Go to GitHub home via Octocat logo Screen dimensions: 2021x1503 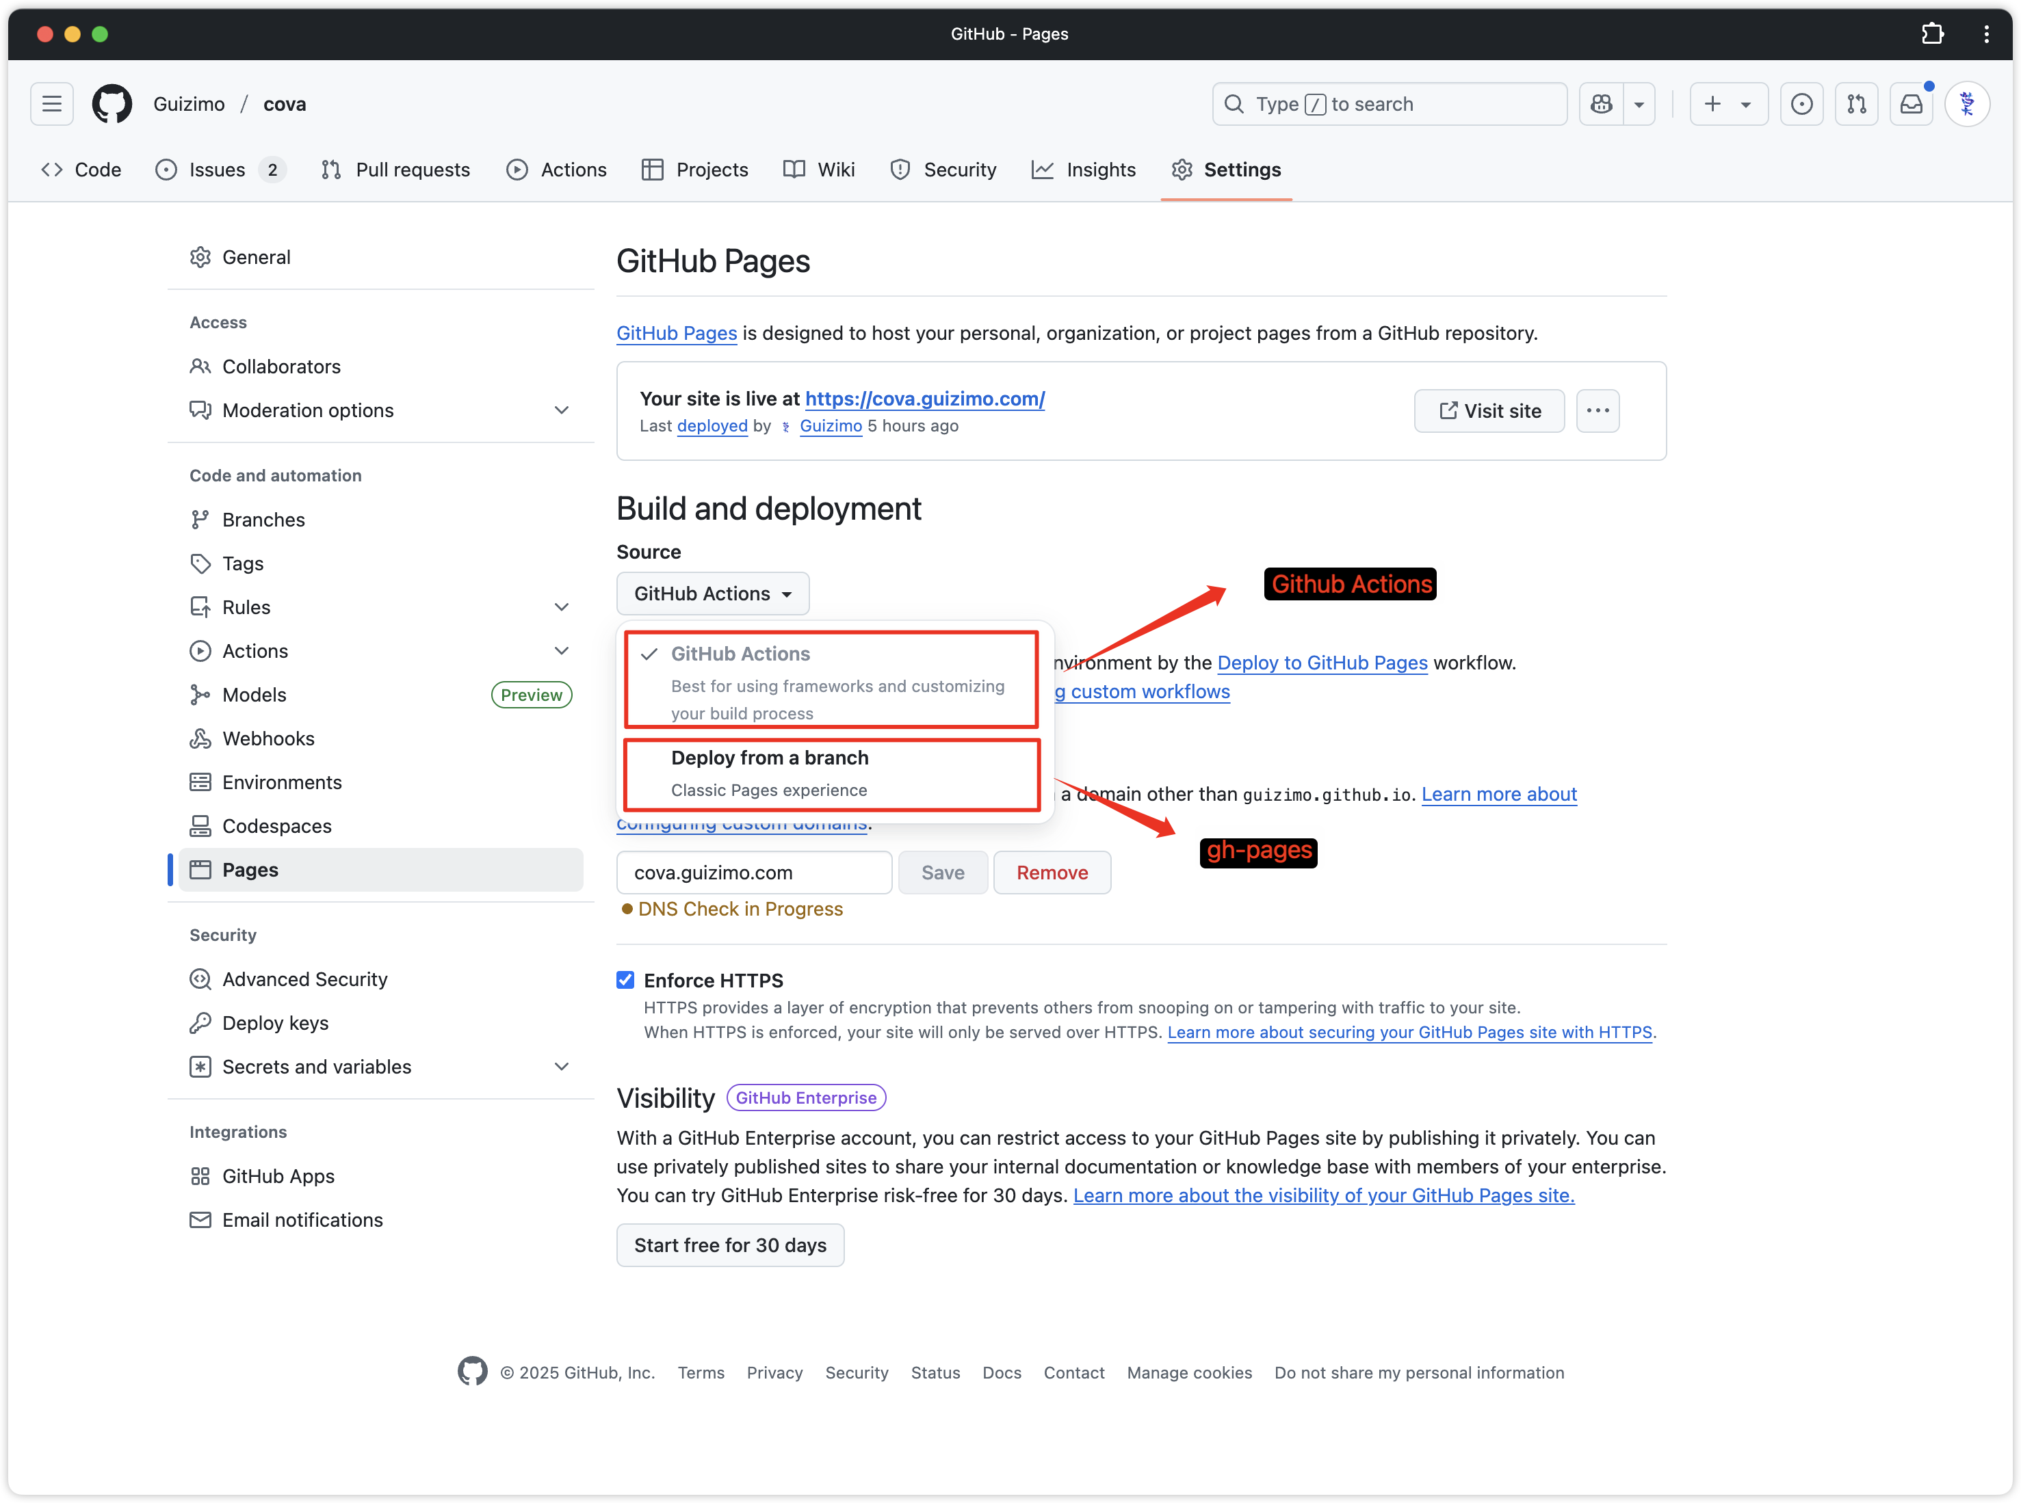[112, 104]
